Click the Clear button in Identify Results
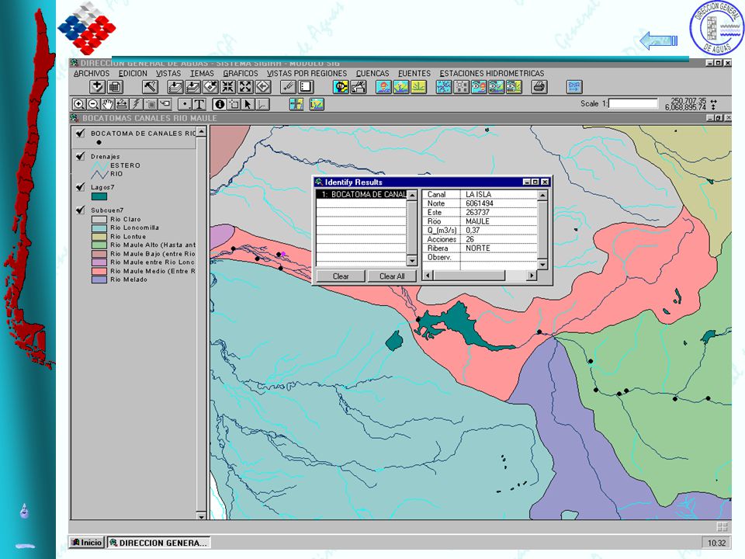745x559 pixels. [341, 276]
